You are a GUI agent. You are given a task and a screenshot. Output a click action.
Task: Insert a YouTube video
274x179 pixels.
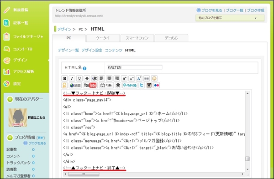click(90, 86)
